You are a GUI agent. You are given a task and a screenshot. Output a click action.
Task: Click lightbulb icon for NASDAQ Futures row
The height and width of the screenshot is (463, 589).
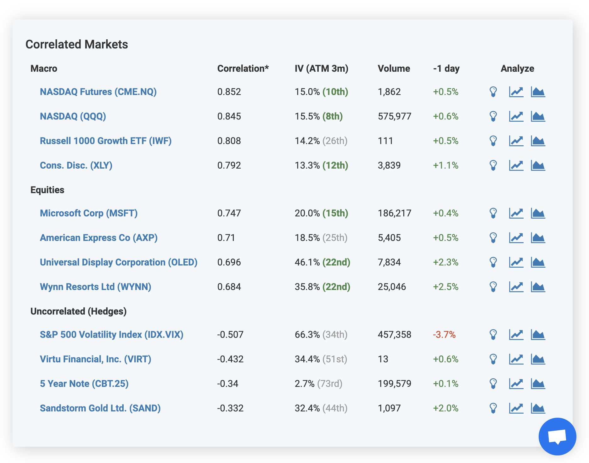[493, 92]
